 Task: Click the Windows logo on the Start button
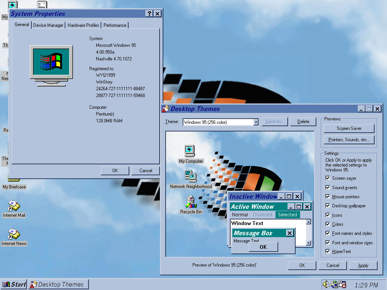[x=6, y=285]
